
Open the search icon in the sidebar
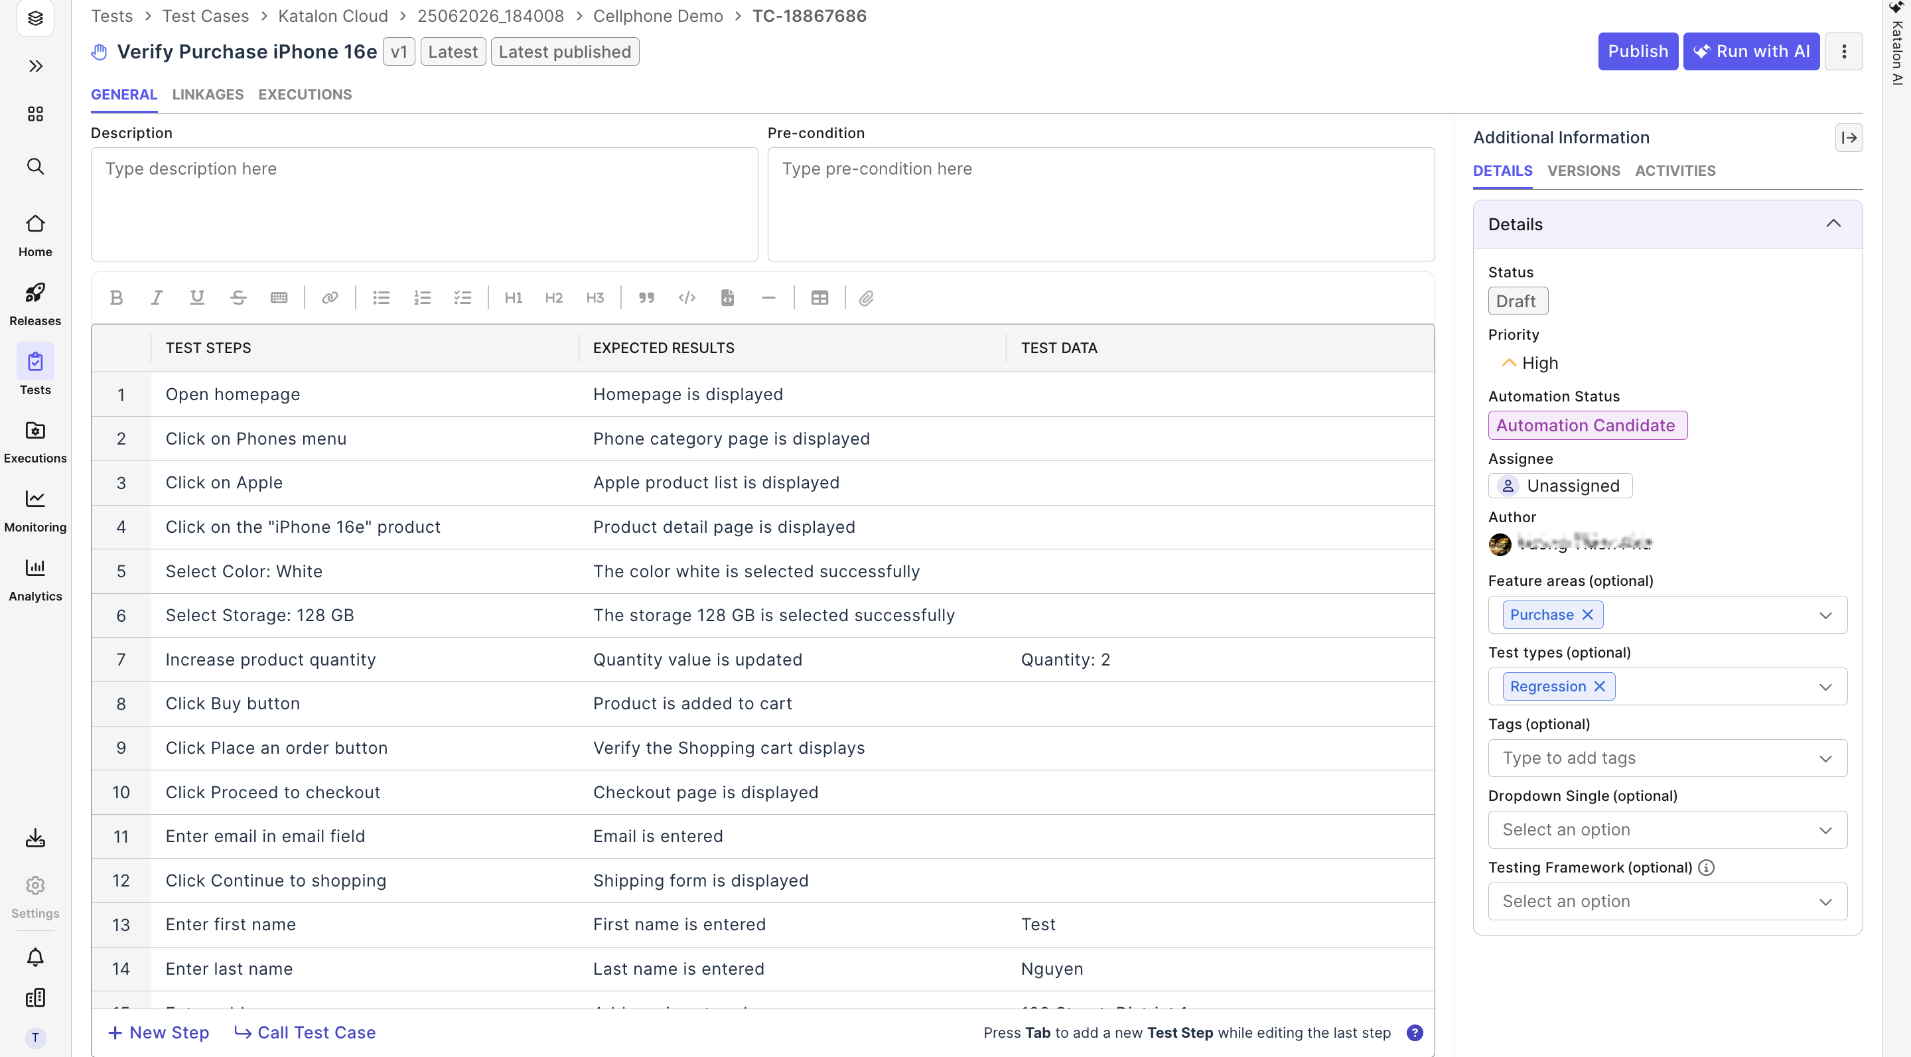click(35, 166)
